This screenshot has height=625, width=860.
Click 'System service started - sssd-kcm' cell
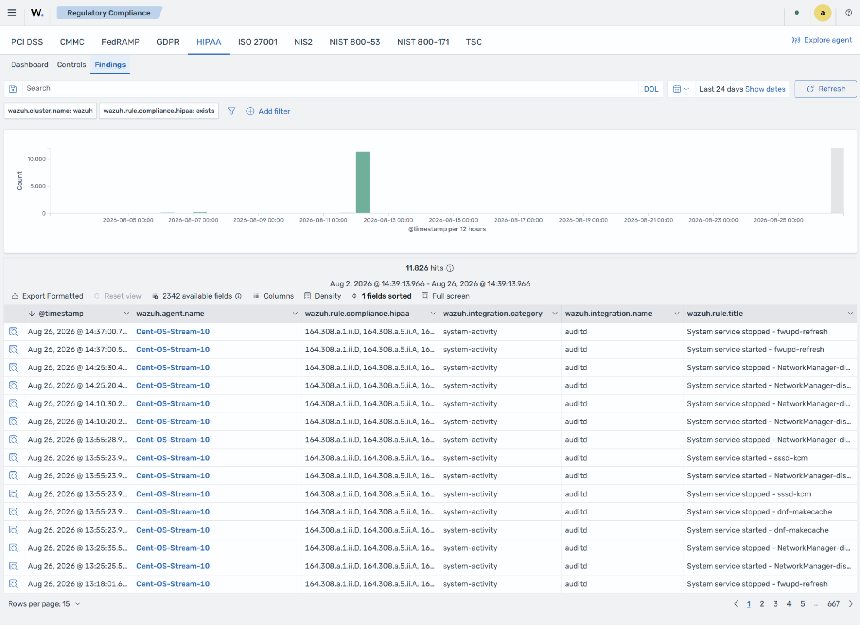[747, 458]
